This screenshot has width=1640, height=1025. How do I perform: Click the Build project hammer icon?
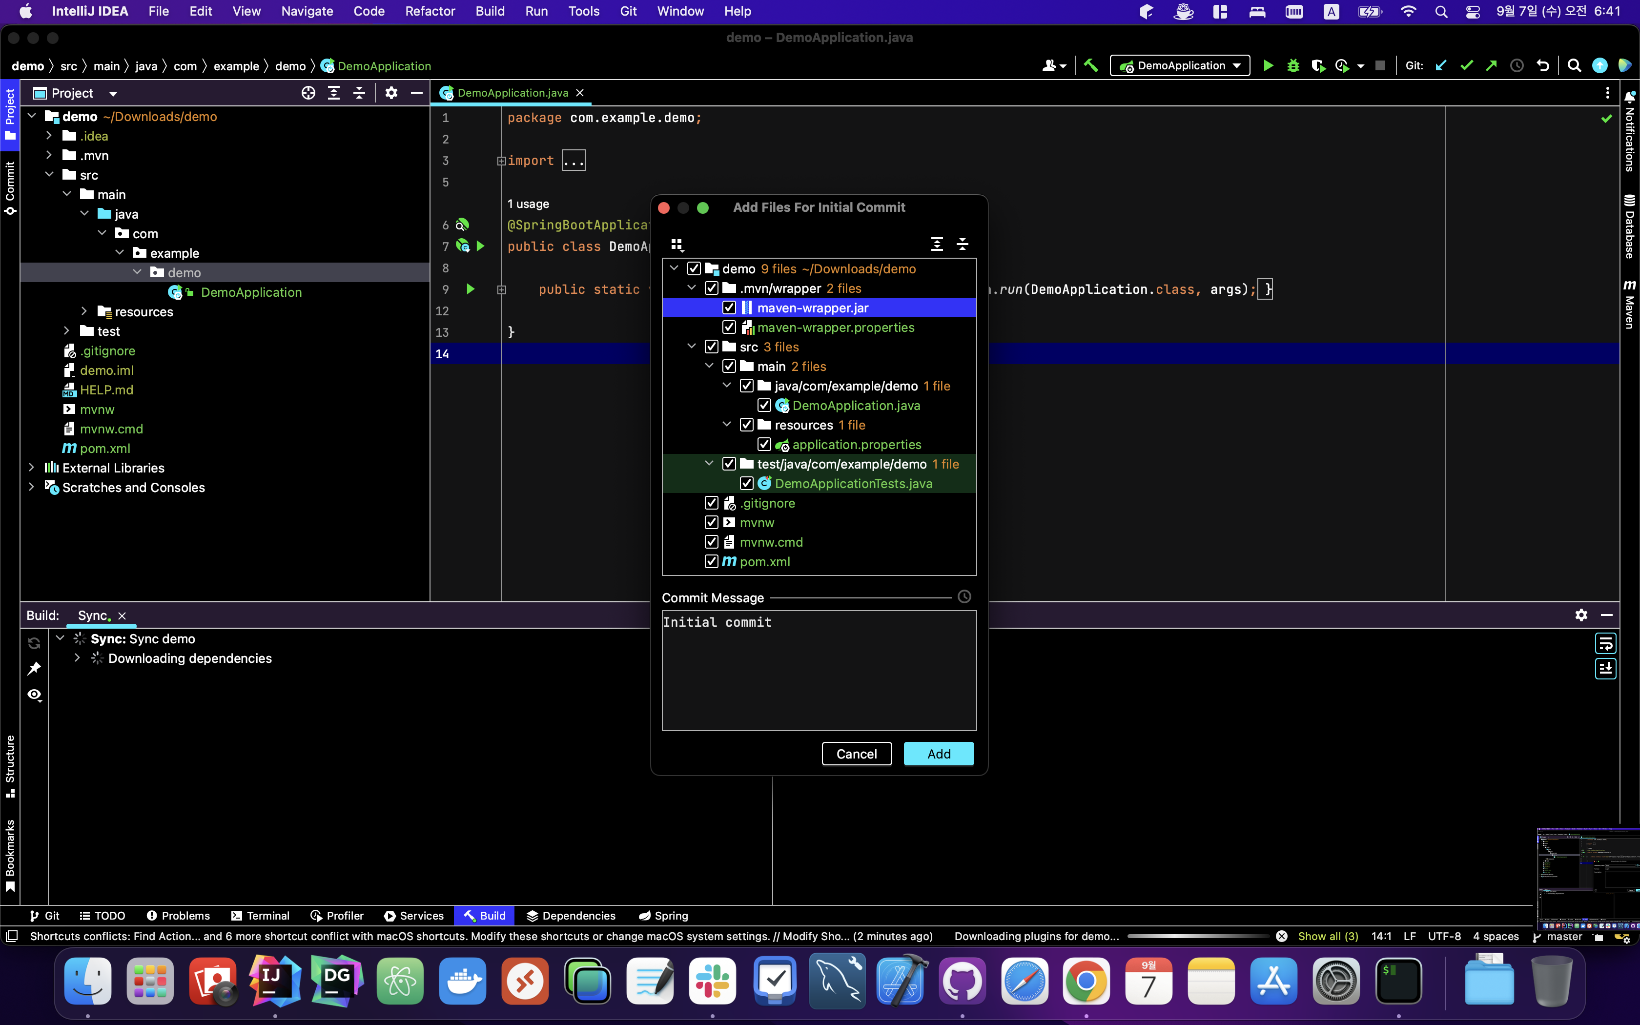point(1091,66)
